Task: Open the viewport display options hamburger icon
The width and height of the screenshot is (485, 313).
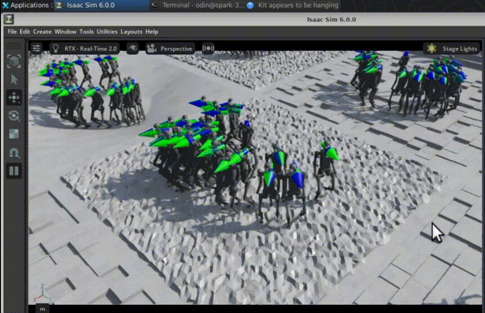Action: click(x=36, y=48)
